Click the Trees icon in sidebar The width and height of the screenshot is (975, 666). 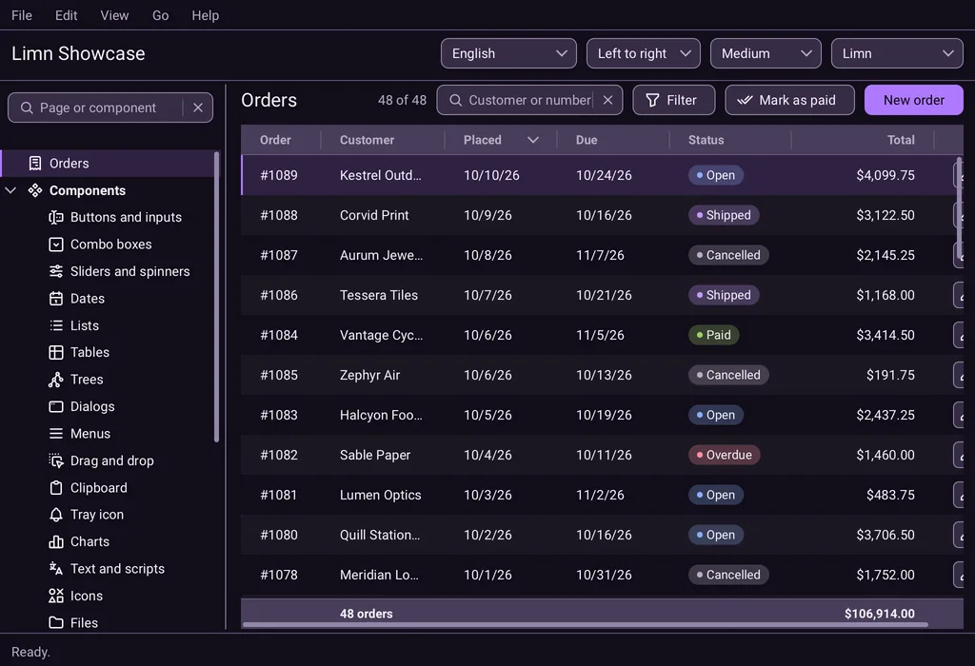[56, 380]
